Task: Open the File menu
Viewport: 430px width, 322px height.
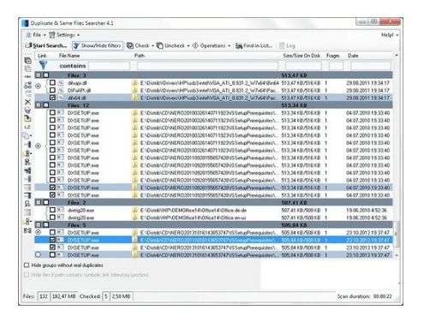Action: point(36,35)
